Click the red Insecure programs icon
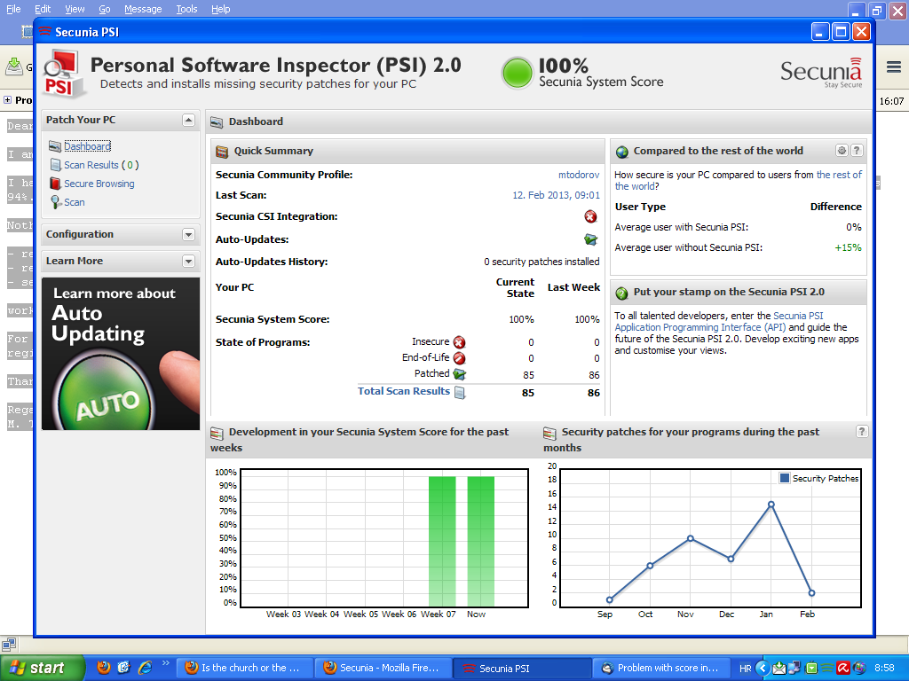 pos(459,342)
